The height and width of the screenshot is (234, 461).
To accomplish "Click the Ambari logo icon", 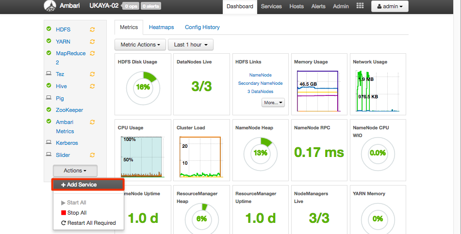I will click(x=49, y=6).
